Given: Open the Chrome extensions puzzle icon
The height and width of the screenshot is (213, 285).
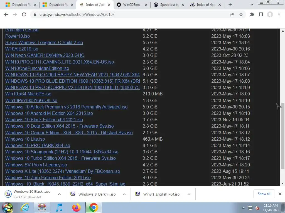Looking at the screenshot, I should click(252, 14).
